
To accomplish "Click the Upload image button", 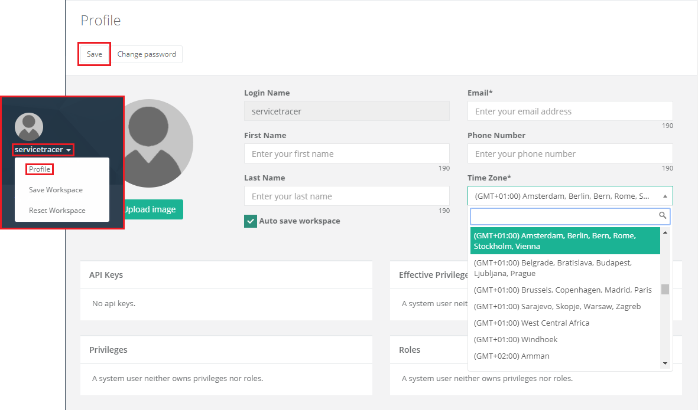I will point(152,209).
